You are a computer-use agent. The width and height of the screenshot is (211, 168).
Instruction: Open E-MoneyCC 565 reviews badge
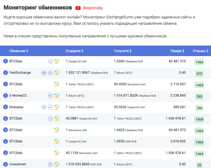199,96
